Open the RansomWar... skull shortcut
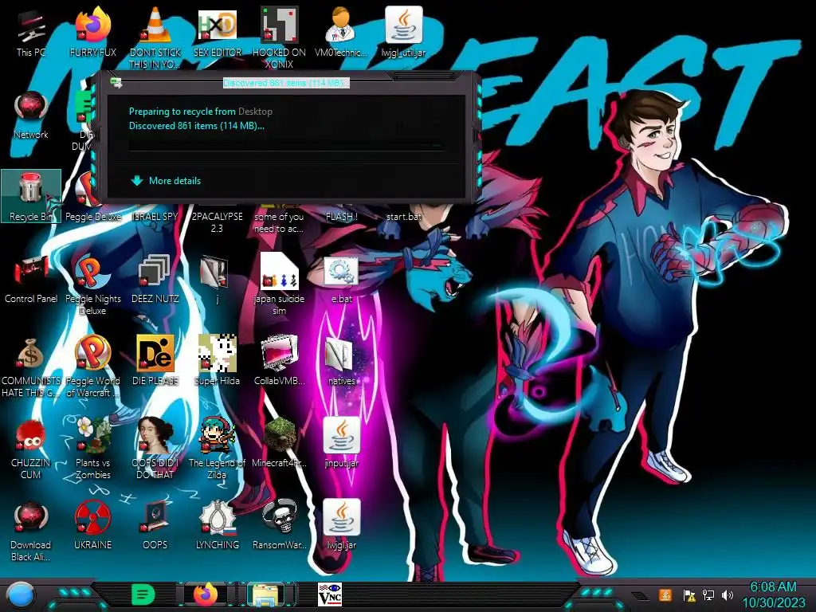This screenshot has height=612, width=816. (x=279, y=524)
